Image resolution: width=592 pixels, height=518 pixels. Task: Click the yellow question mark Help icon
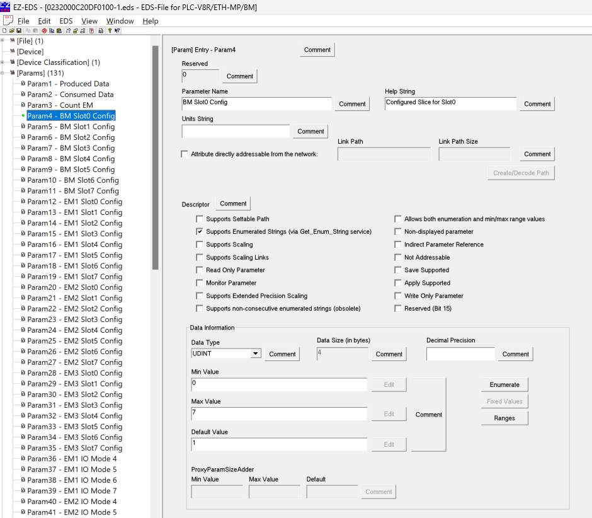(110, 31)
